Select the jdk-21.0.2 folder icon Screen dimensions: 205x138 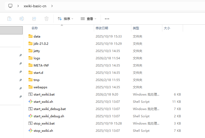[31, 43]
